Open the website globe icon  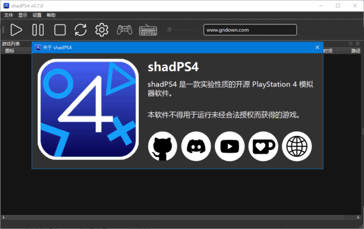[297, 146]
